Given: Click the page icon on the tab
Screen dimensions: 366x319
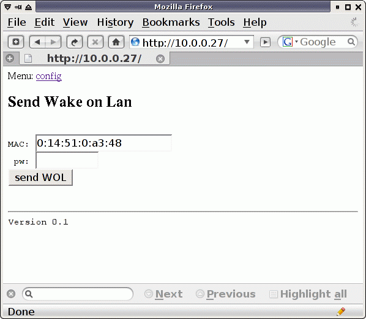Looking at the screenshot, I should point(28,58).
